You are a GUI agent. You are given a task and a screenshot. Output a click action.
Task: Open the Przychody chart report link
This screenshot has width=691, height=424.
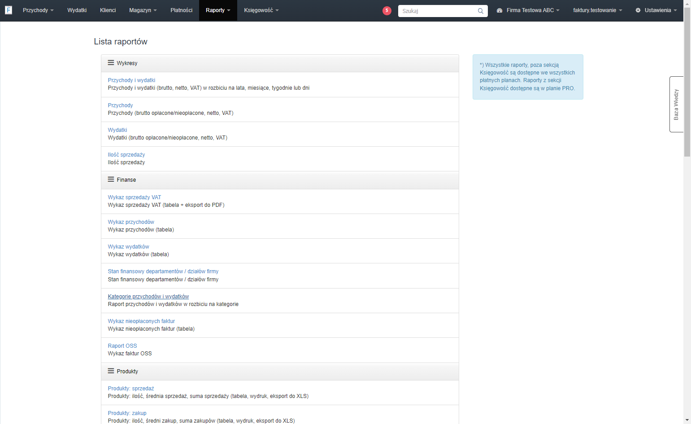tap(120, 105)
